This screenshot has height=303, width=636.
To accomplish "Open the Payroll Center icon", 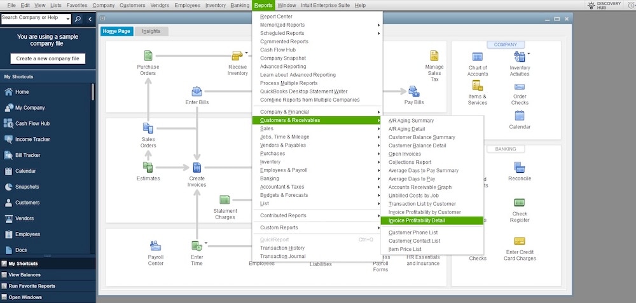I will pos(155,246).
